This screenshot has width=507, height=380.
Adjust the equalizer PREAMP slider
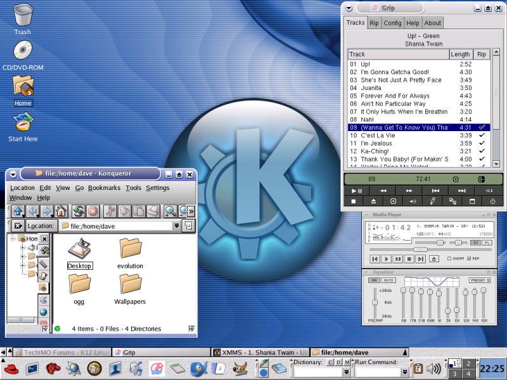point(375,303)
